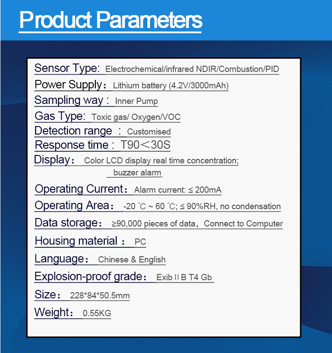Select the Inner Pump value
Image resolution: width=332 pixels, height=353 pixels.
point(136,101)
